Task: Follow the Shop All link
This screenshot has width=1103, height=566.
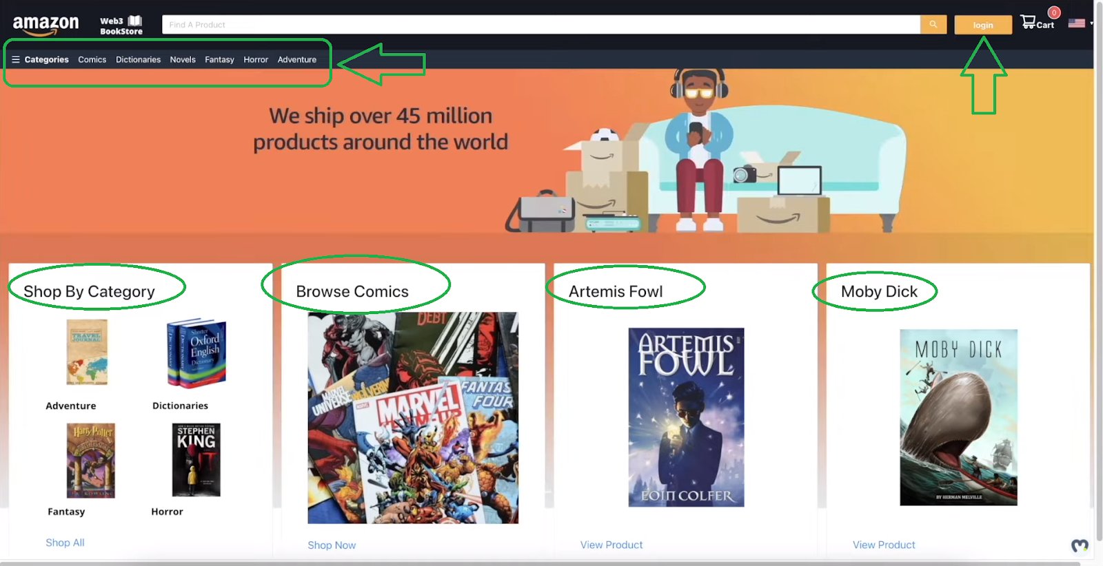Action: (x=65, y=543)
